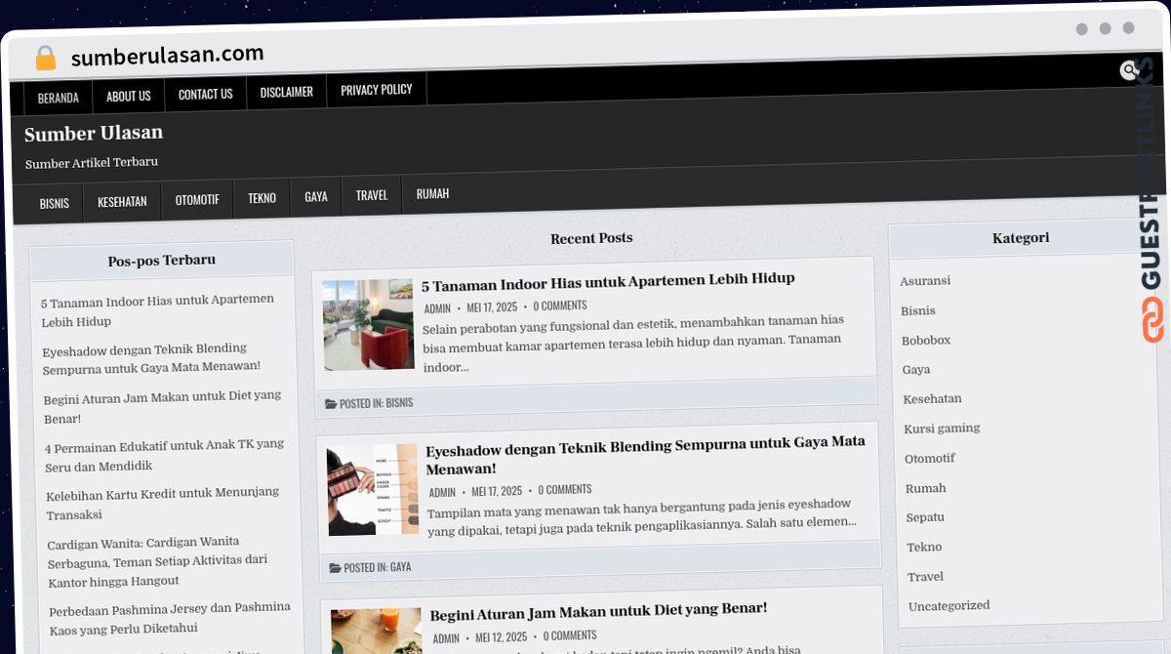Open the diet meal post thumbnail

coord(377,631)
